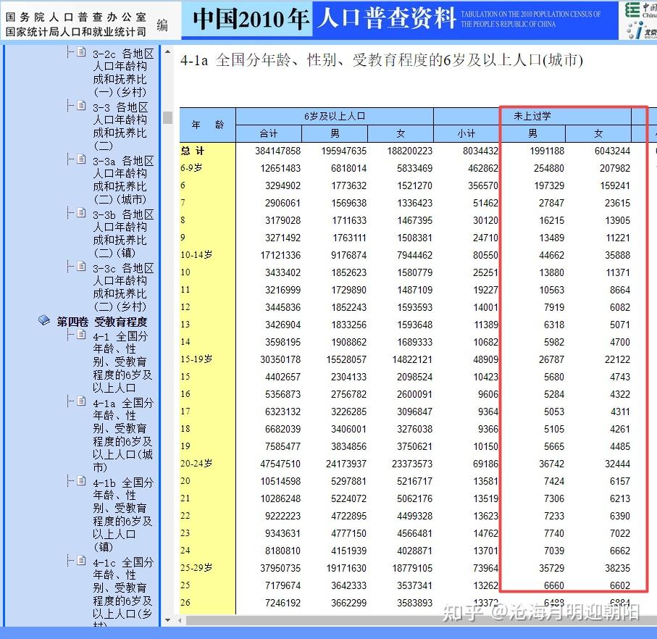Click document icon beside 4-1a tree entry

point(81,401)
